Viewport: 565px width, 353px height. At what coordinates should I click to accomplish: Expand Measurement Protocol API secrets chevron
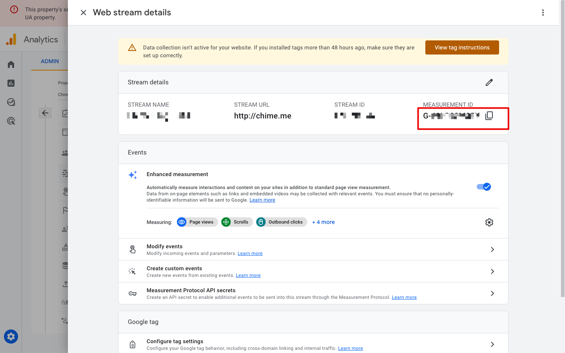coord(492,293)
